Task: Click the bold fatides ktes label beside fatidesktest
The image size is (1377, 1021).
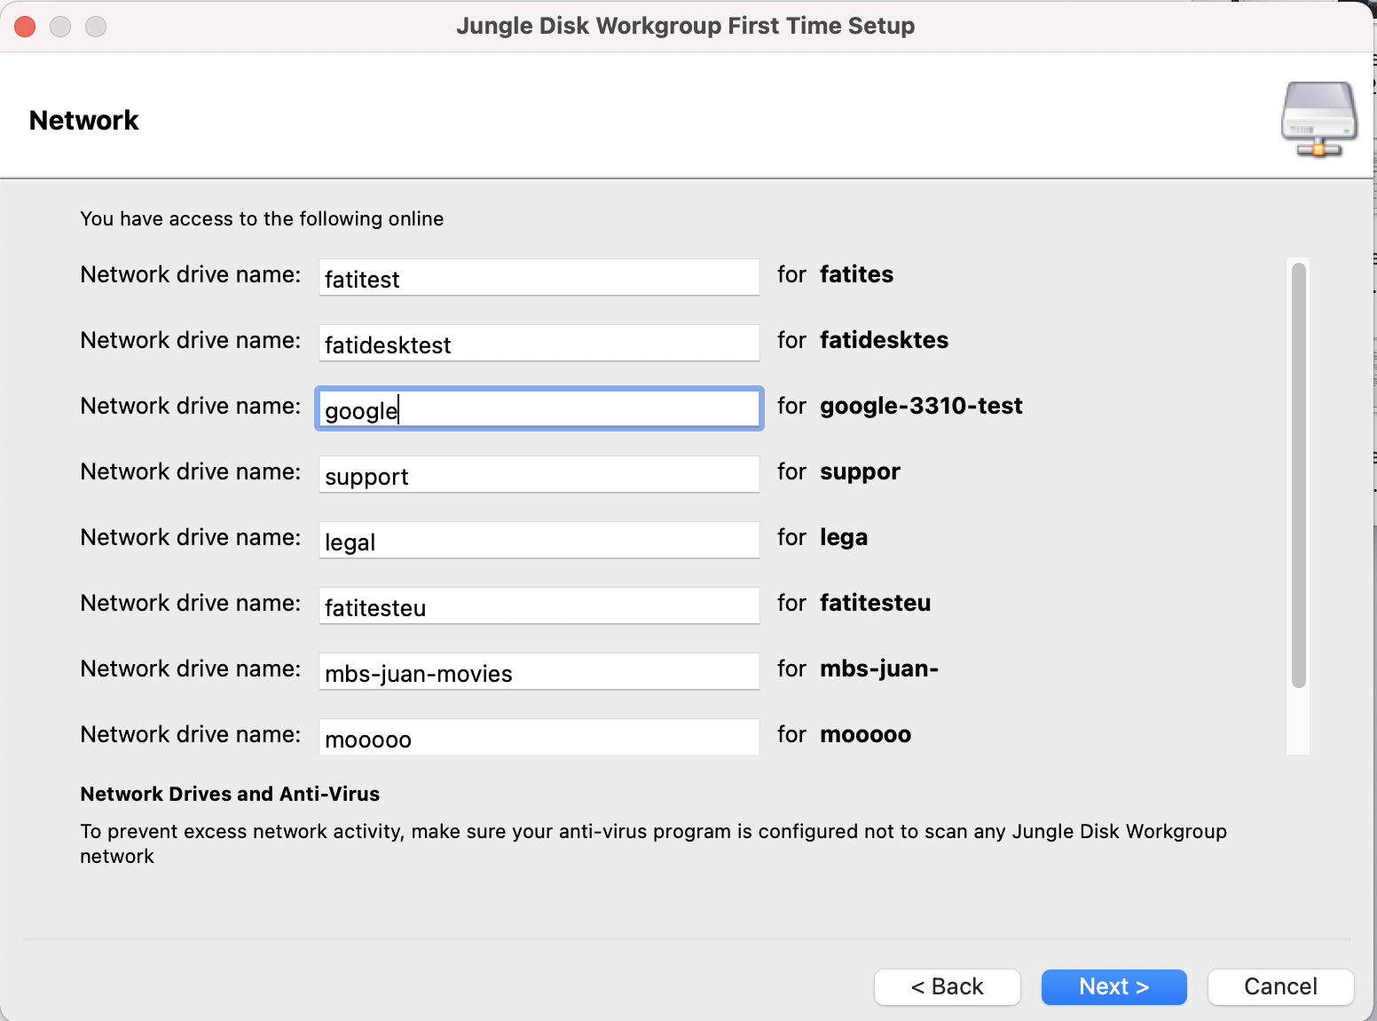Action: pos(884,340)
